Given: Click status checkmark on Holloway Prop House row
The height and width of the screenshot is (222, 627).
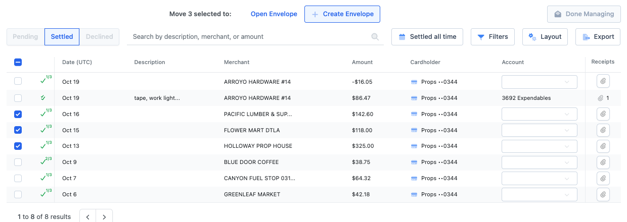Looking at the screenshot, I should pos(46,145).
